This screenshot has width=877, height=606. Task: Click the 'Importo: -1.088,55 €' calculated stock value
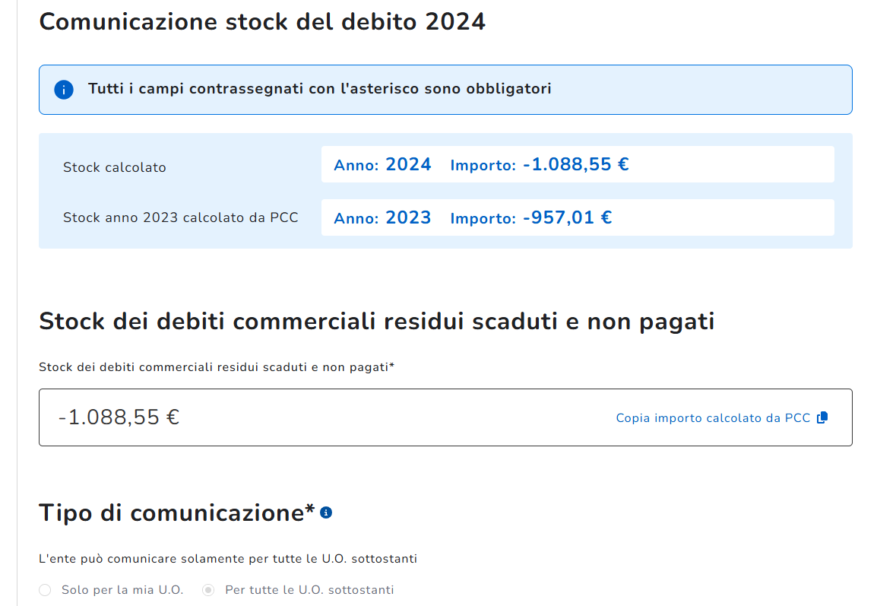tap(540, 164)
